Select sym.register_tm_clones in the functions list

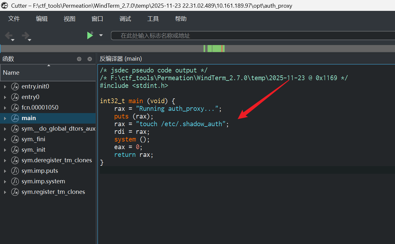(x=53, y=192)
